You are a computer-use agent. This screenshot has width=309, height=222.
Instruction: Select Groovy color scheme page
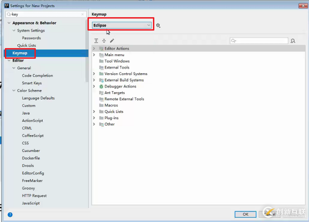(29, 188)
